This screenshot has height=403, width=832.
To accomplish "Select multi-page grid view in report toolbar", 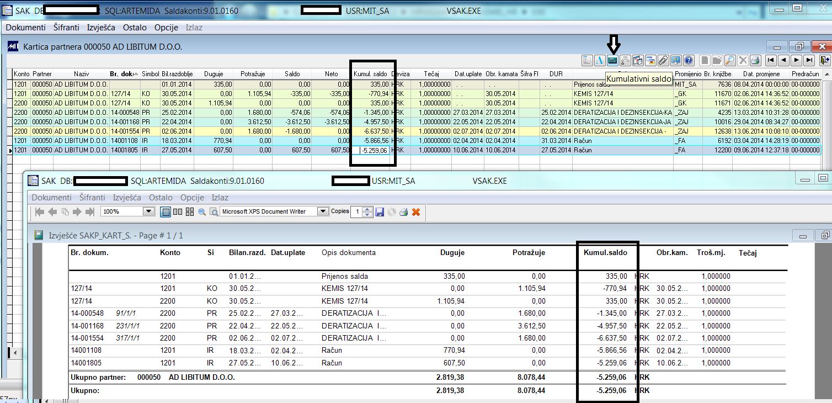I will 190,211.
